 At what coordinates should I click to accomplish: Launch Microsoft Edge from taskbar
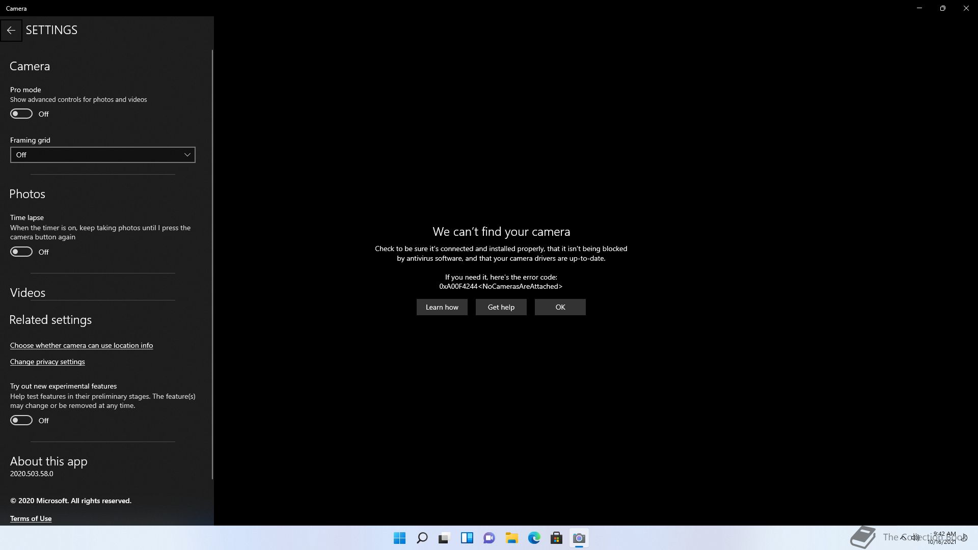(534, 538)
